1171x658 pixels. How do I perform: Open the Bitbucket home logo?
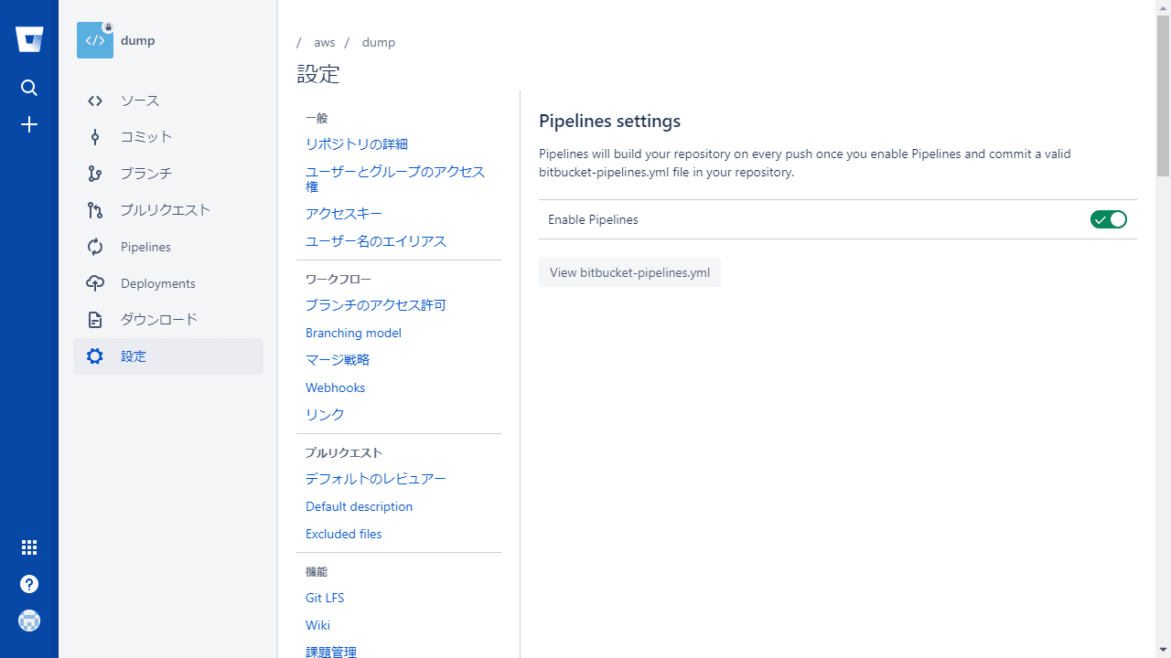(29, 39)
